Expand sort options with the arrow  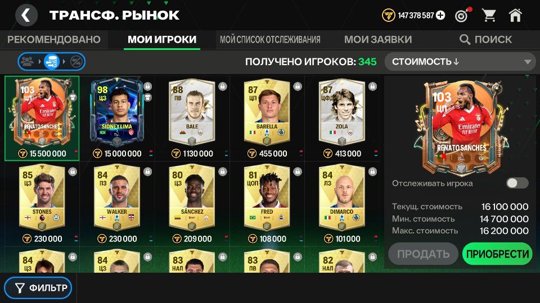(527, 62)
